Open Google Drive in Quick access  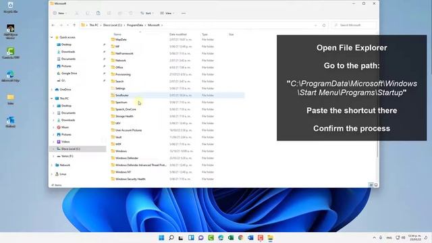pos(69,74)
